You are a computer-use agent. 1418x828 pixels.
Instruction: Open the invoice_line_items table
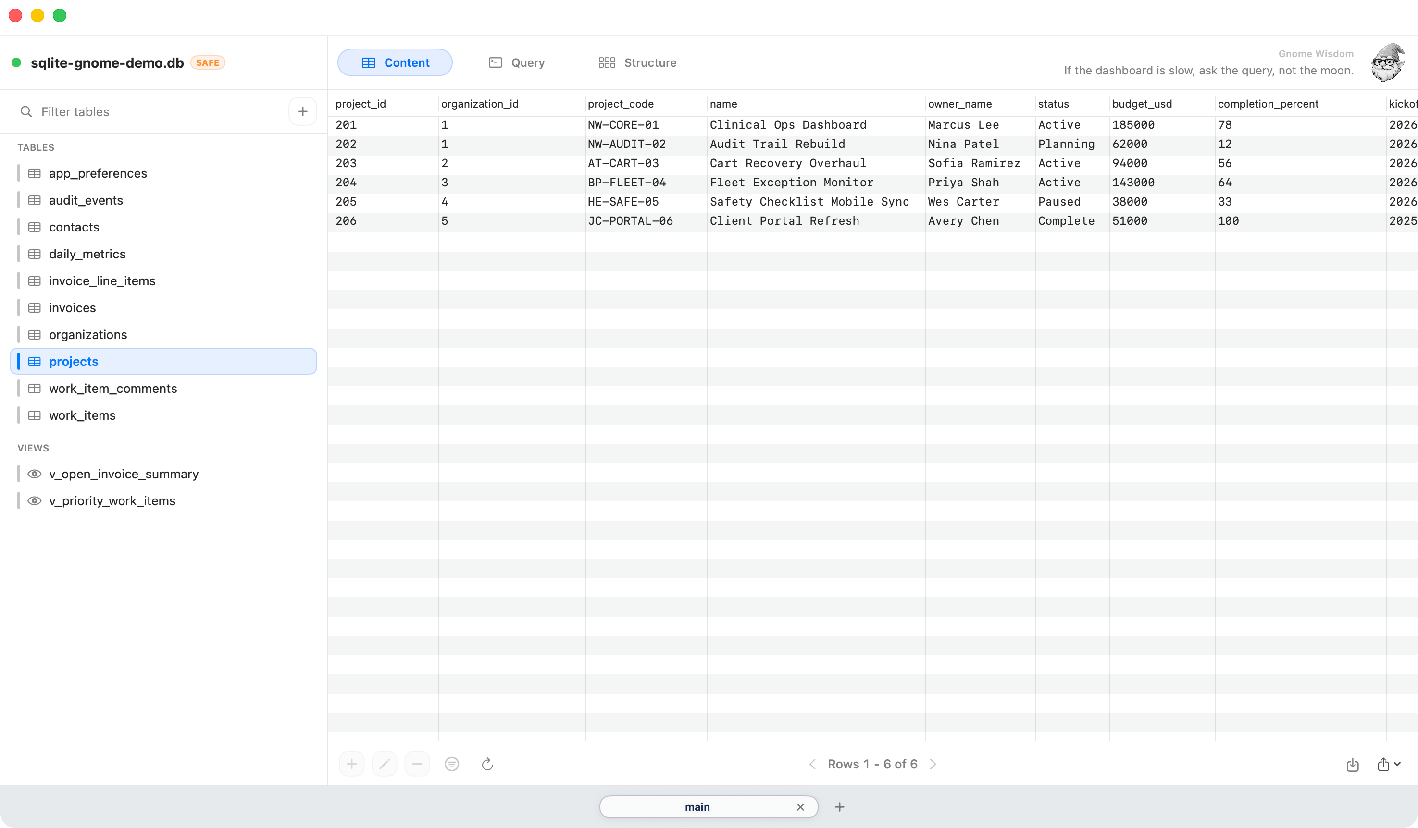(163, 280)
